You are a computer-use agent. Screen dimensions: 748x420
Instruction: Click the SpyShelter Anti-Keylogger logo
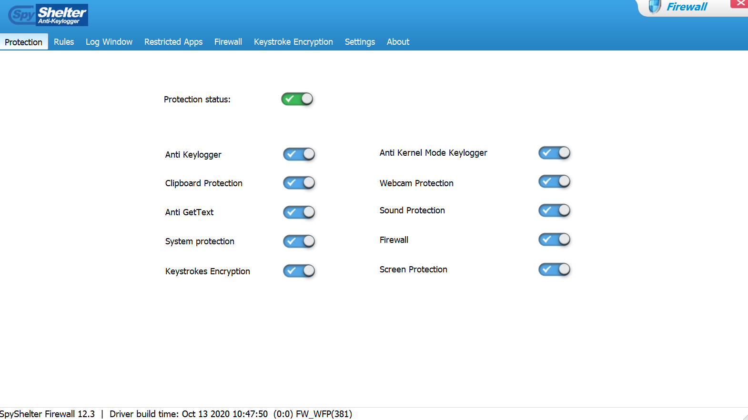(48, 15)
